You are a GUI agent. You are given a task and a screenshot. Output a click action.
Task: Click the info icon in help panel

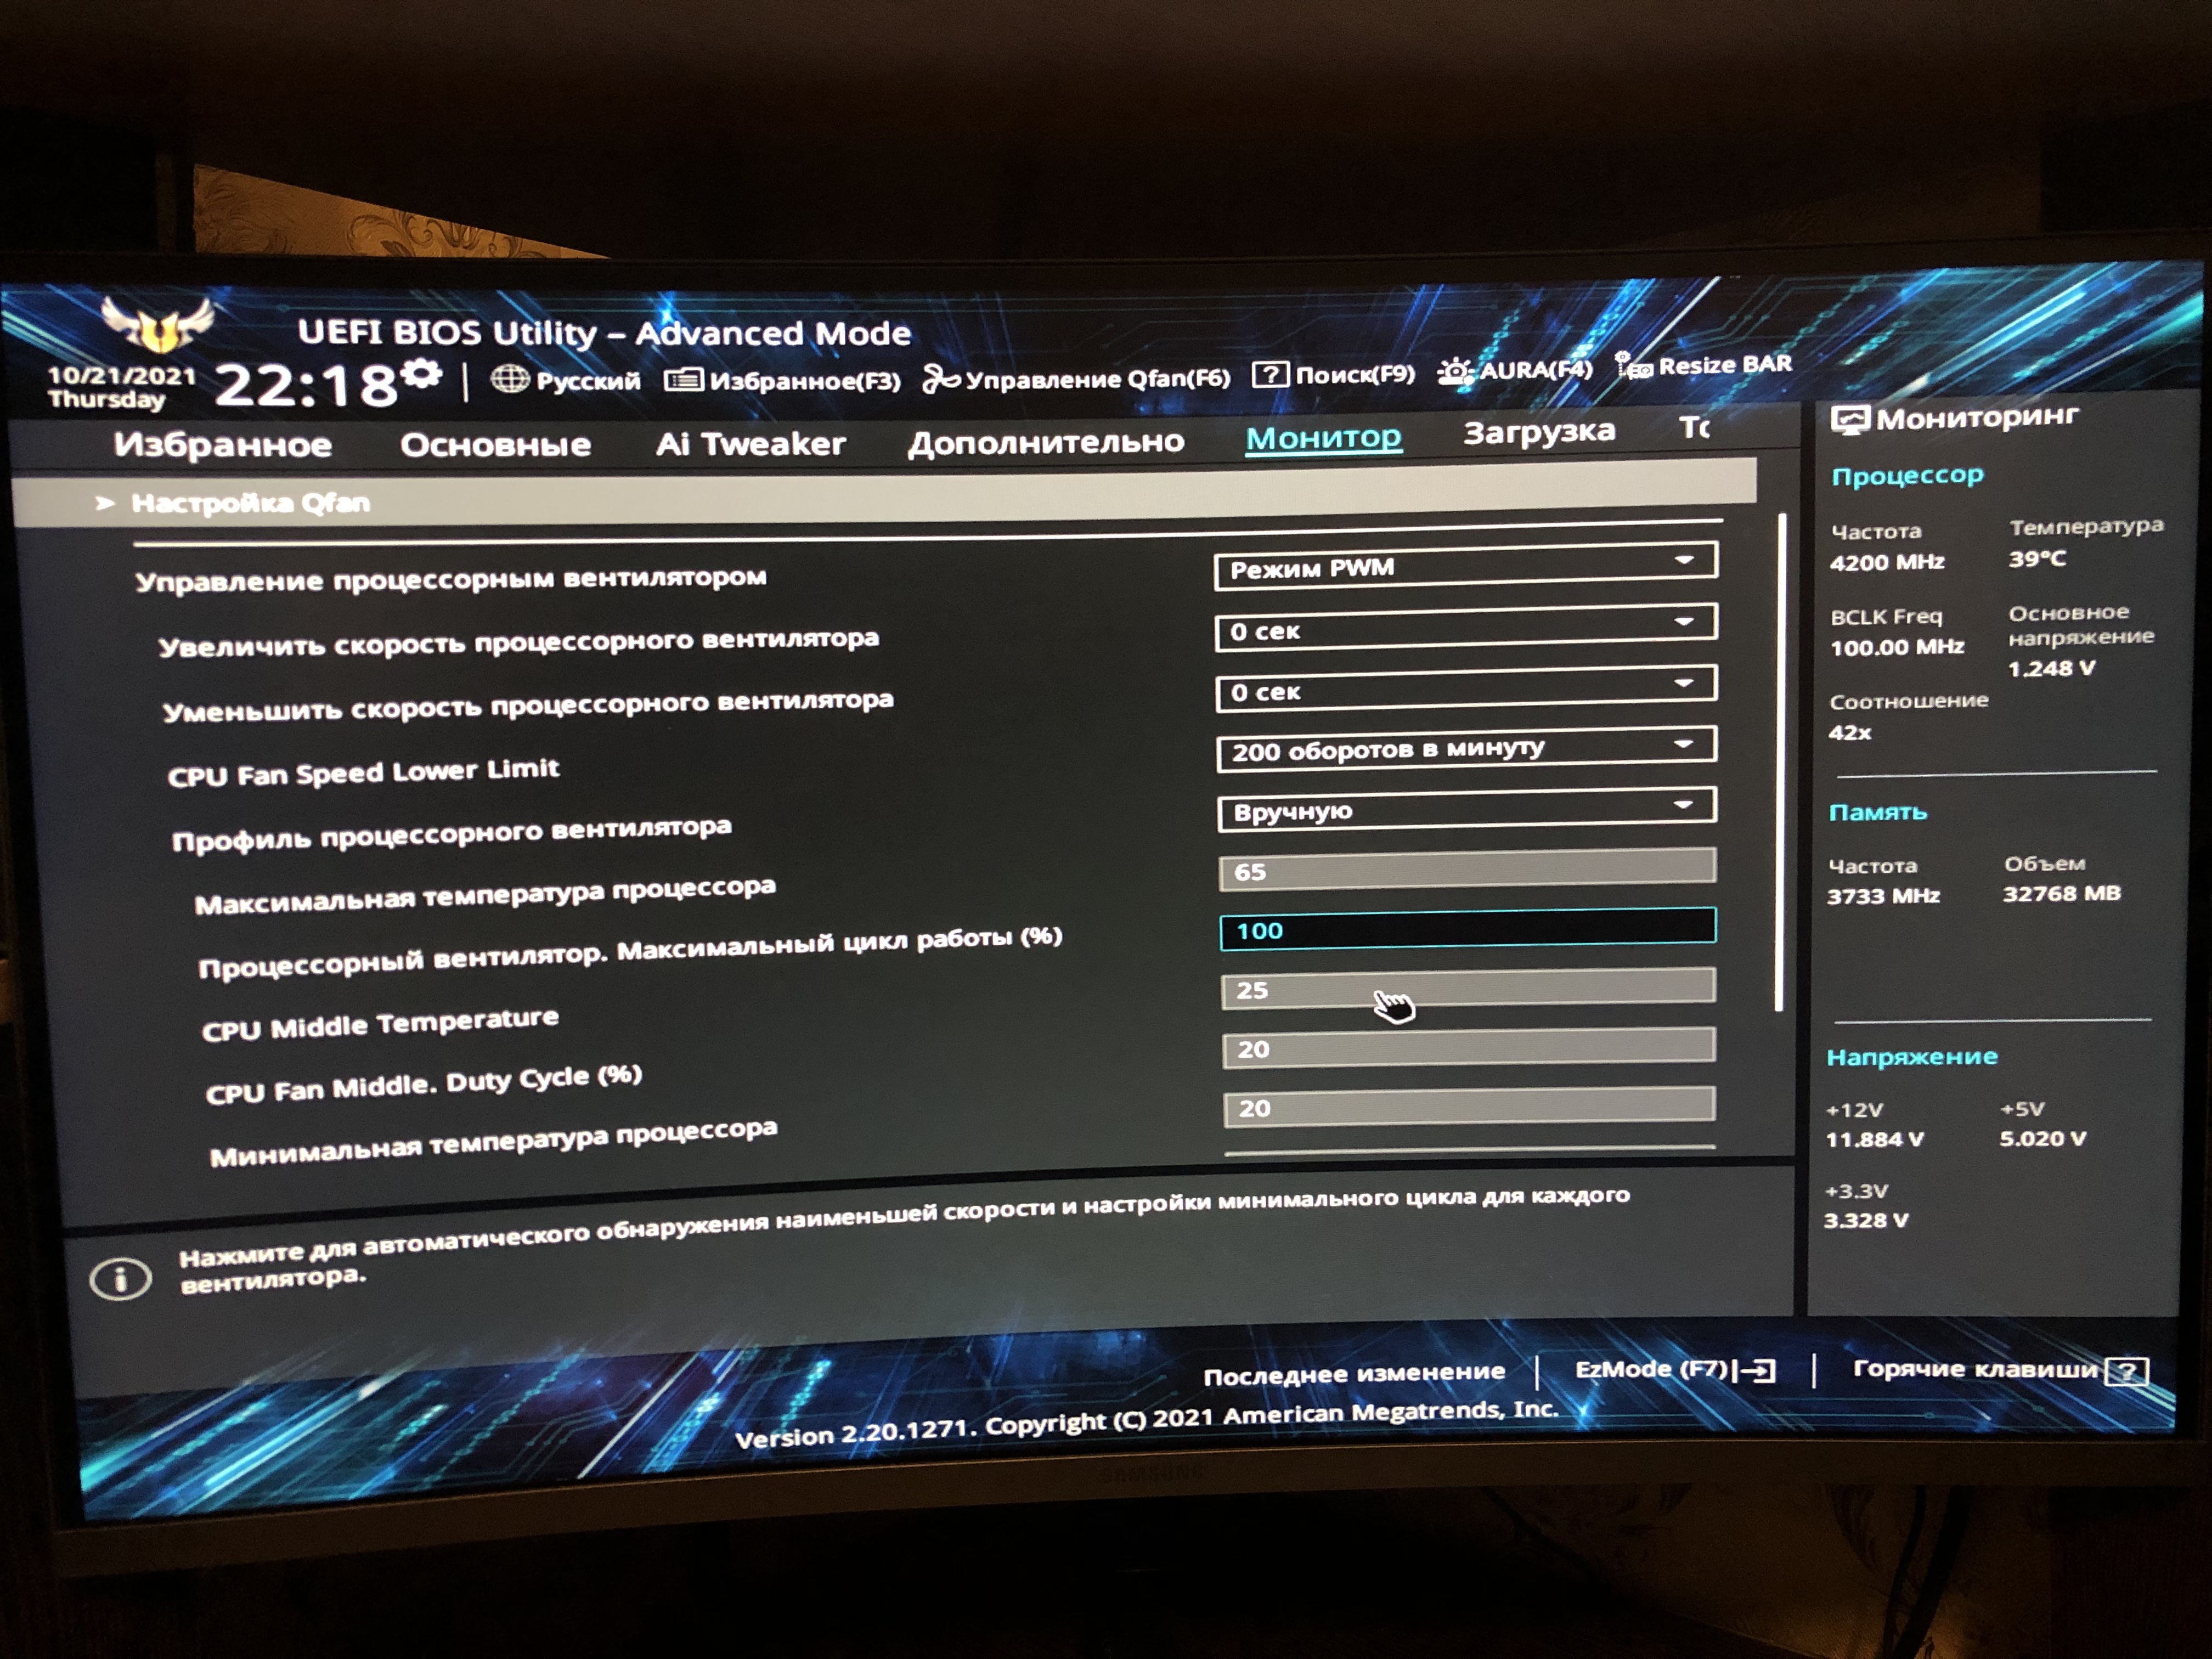coord(120,1279)
